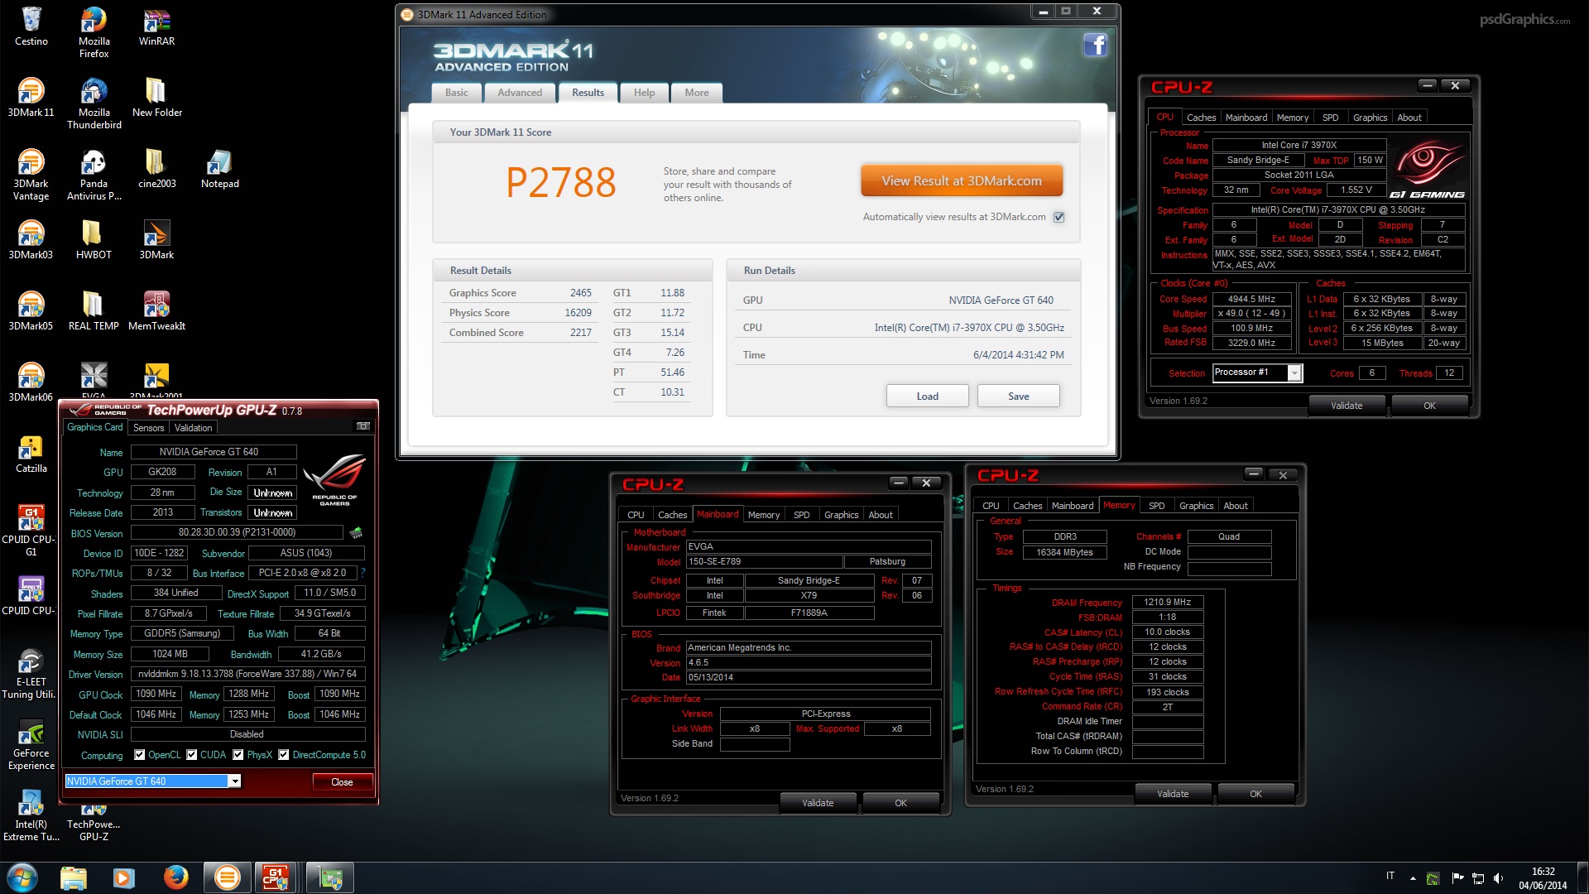Click Close button in GPU-Z
Screen dimensions: 1589x894
click(342, 782)
